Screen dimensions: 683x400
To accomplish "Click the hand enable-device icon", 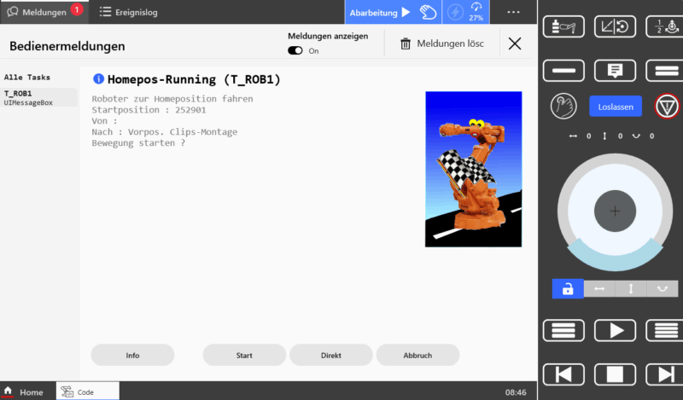I will click(563, 107).
